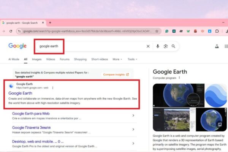Image resolution: width=228 pixels, height=152 pixels.
Task: Open Search Labs flask icon
Action: [x=217, y=46]
